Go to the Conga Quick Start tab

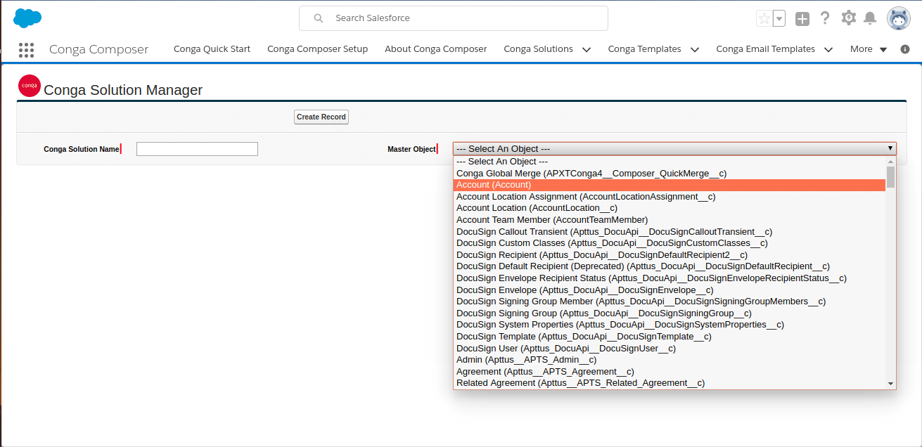click(212, 49)
